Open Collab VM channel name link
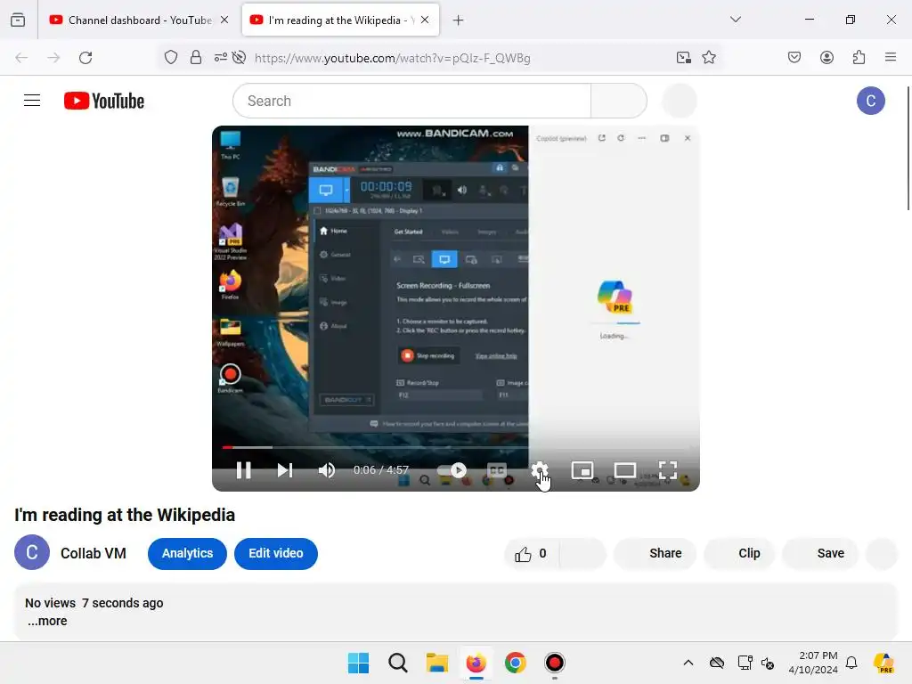 click(93, 553)
